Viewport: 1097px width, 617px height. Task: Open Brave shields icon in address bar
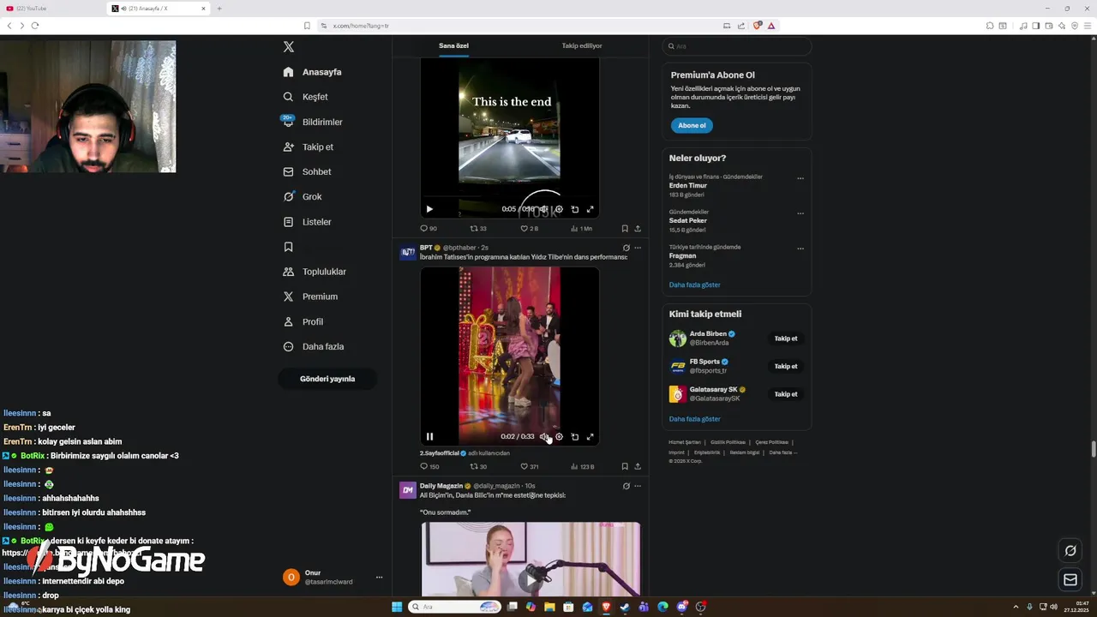(757, 26)
